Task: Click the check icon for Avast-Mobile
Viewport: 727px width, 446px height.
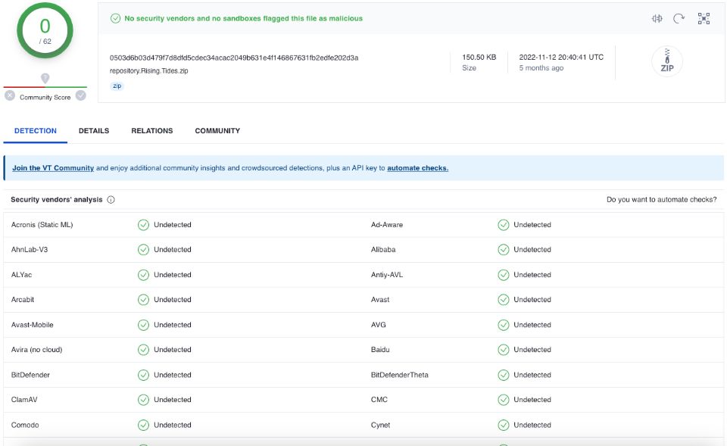Action: click(x=143, y=325)
